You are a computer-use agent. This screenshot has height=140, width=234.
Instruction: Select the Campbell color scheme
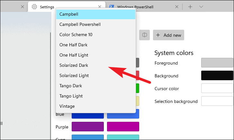96,14
